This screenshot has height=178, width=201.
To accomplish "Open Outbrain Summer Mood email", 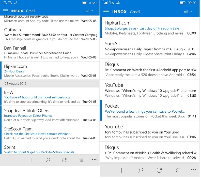I will (x=50, y=34).
